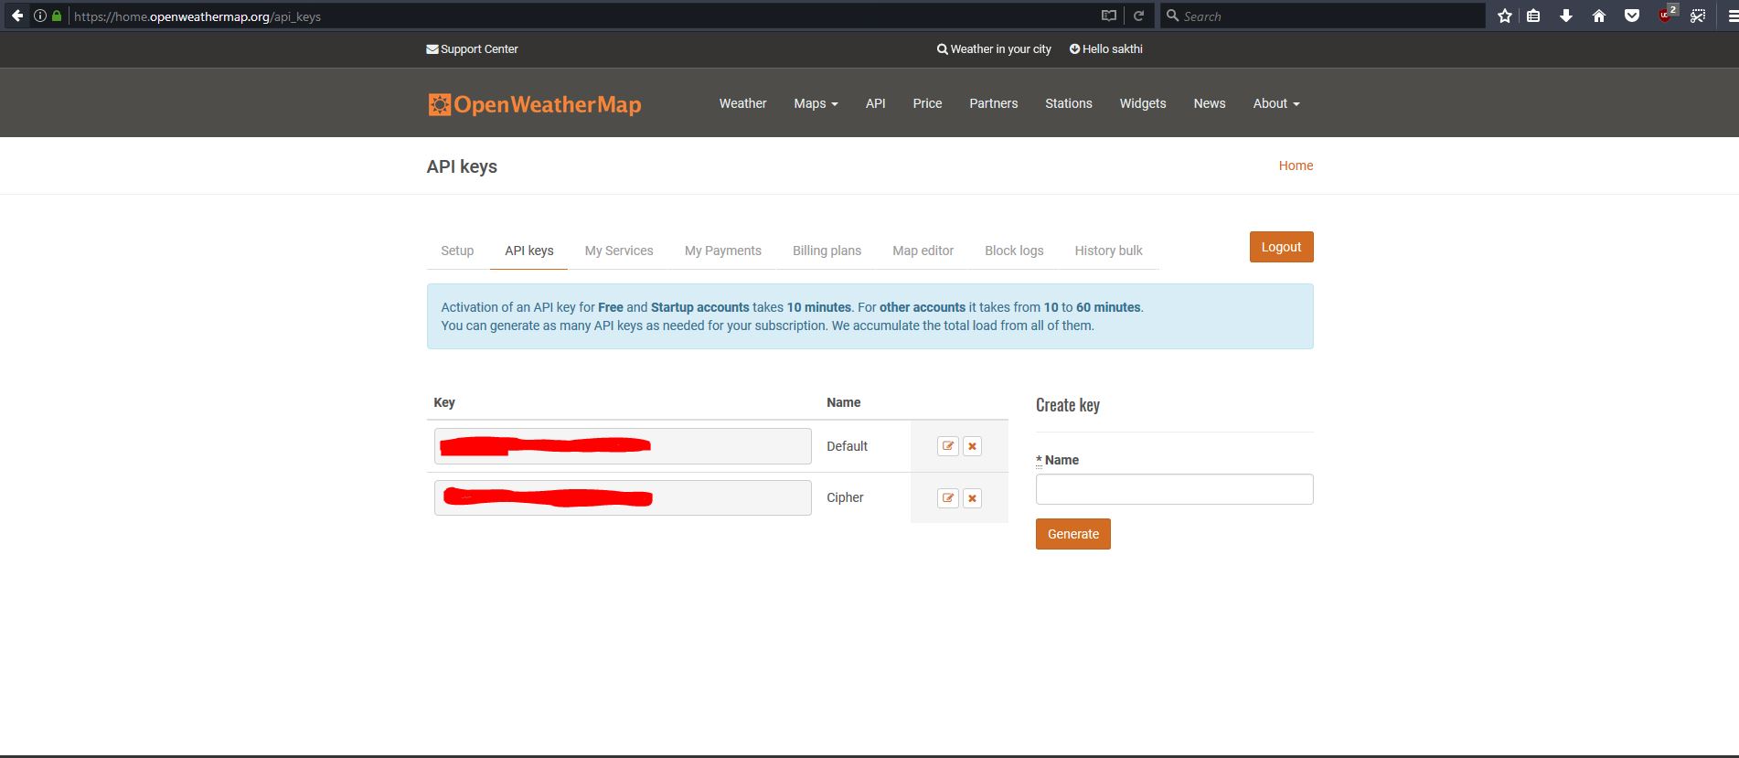1739x758 pixels.
Task: Expand the About dropdown menu
Action: (1276, 103)
